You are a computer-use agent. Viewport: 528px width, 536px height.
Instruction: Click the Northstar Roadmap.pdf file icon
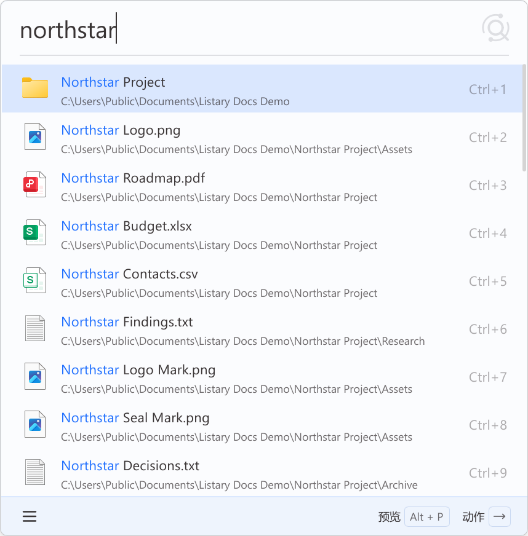tap(34, 184)
